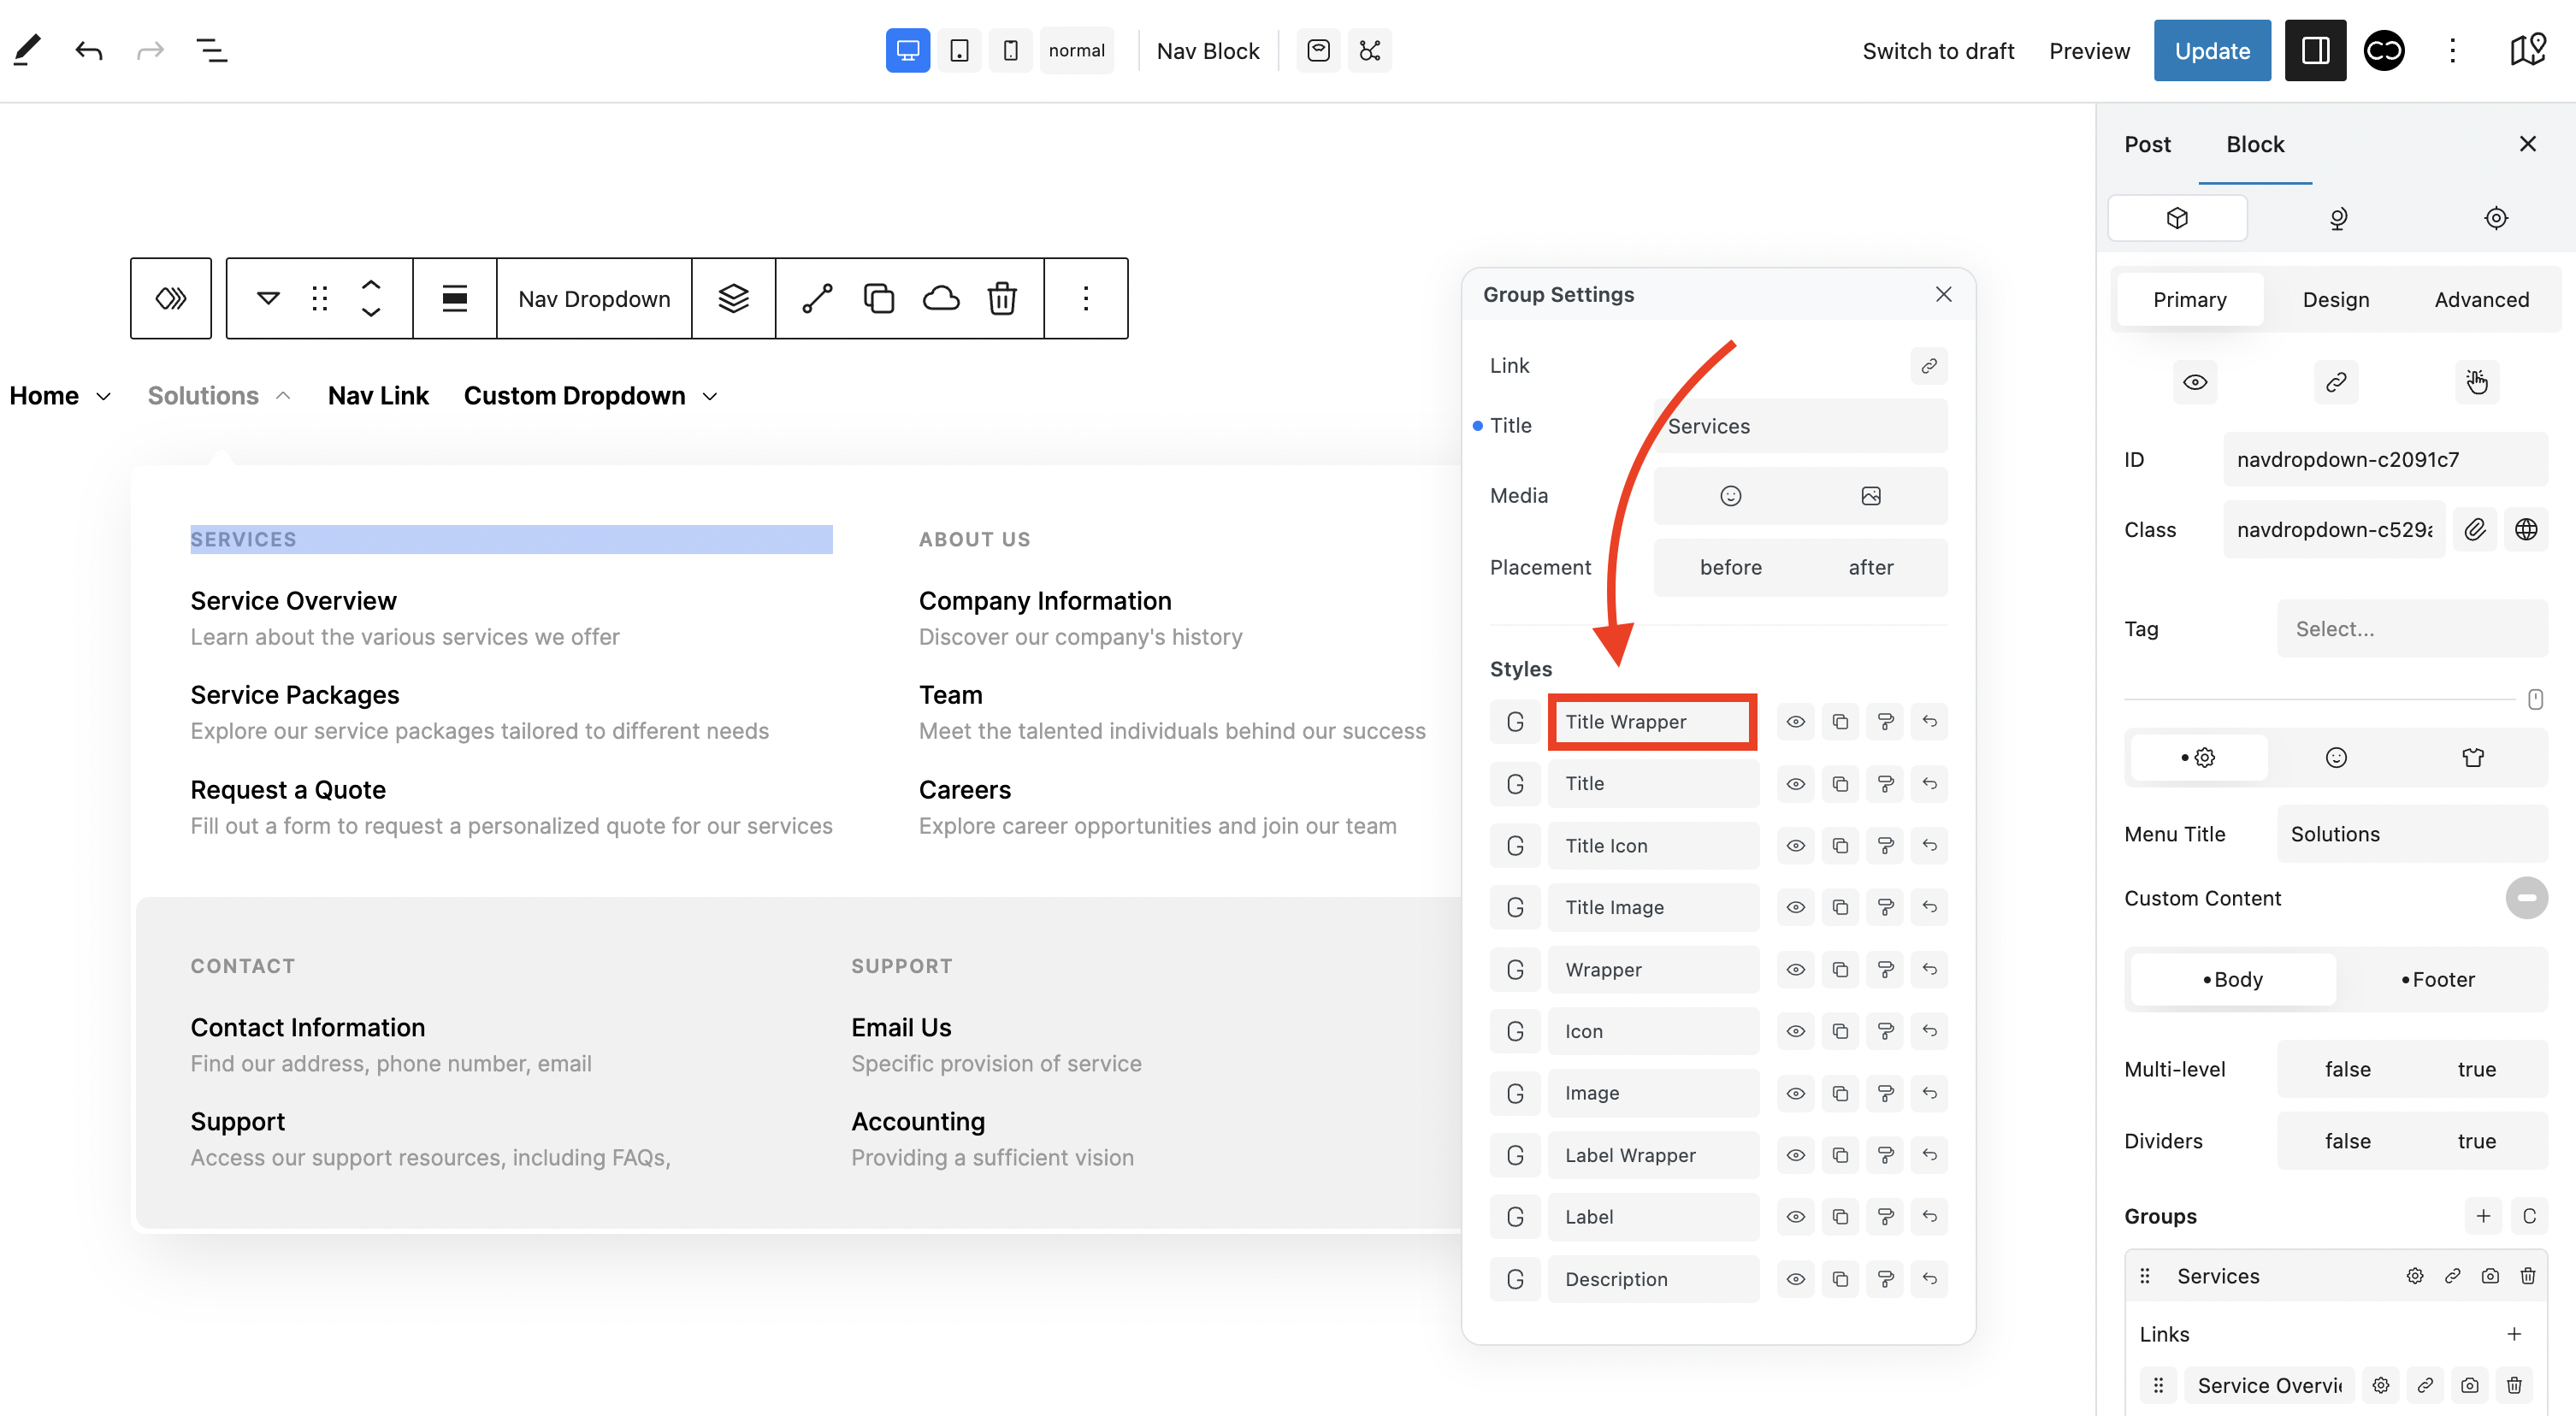Set Multi-level option to true
The width and height of the screenshot is (2576, 1416).
[2476, 1069]
